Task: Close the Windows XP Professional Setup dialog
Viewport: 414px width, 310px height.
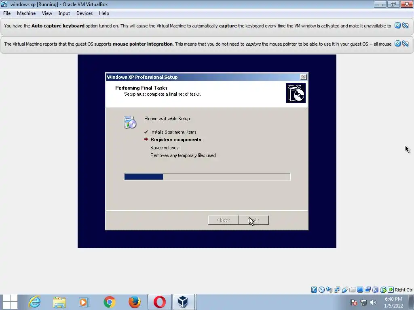Action: click(x=303, y=77)
